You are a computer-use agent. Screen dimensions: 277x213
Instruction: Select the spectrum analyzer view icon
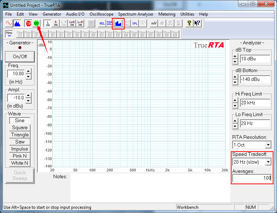pos(17,23)
